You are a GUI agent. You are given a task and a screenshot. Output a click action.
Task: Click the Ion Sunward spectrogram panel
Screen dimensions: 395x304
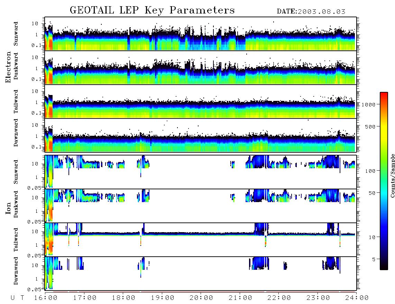tap(201, 172)
